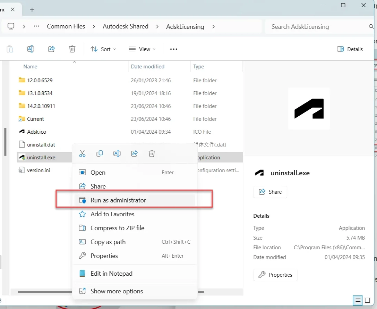Click the Cut icon in context menu
Image resolution: width=377 pixels, height=309 pixels.
pyautogui.click(x=82, y=153)
